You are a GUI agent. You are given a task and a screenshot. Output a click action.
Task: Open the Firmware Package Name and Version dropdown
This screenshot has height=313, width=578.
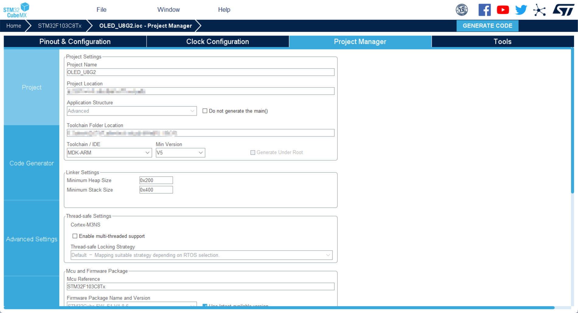coord(132,304)
